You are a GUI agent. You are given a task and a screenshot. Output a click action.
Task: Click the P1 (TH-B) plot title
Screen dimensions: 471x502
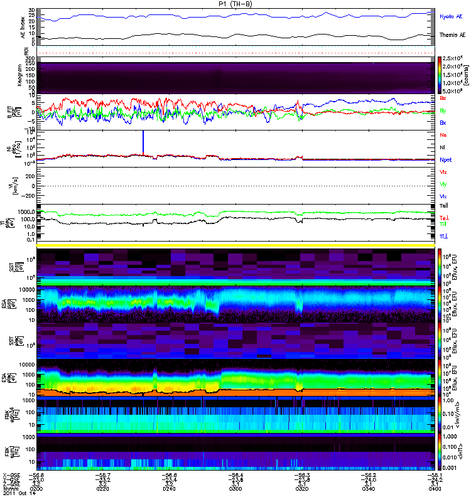coord(235,4)
